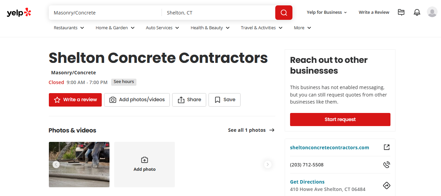Open the Auto Services menu
441x196 pixels.
[163, 28]
